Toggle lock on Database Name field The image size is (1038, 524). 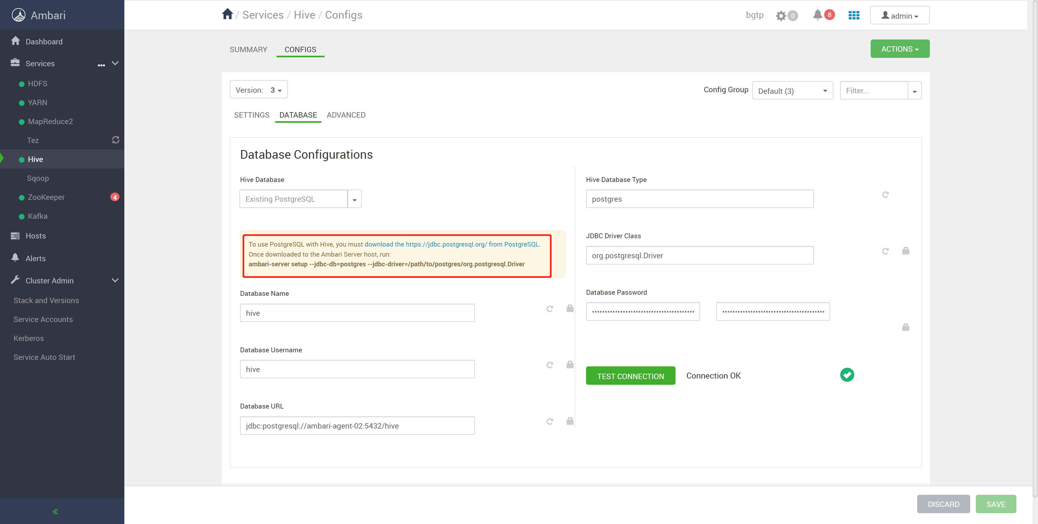570,308
